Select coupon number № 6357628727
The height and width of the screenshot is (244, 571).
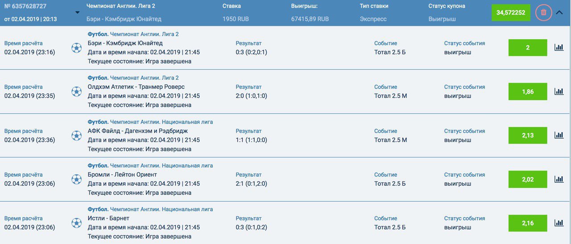(x=25, y=6)
